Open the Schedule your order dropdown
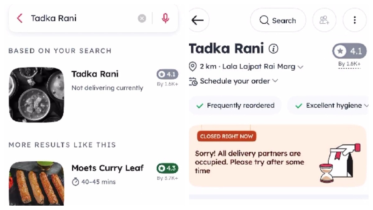Image resolution: width=373 pixels, height=210 pixels. tap(275, 81)
